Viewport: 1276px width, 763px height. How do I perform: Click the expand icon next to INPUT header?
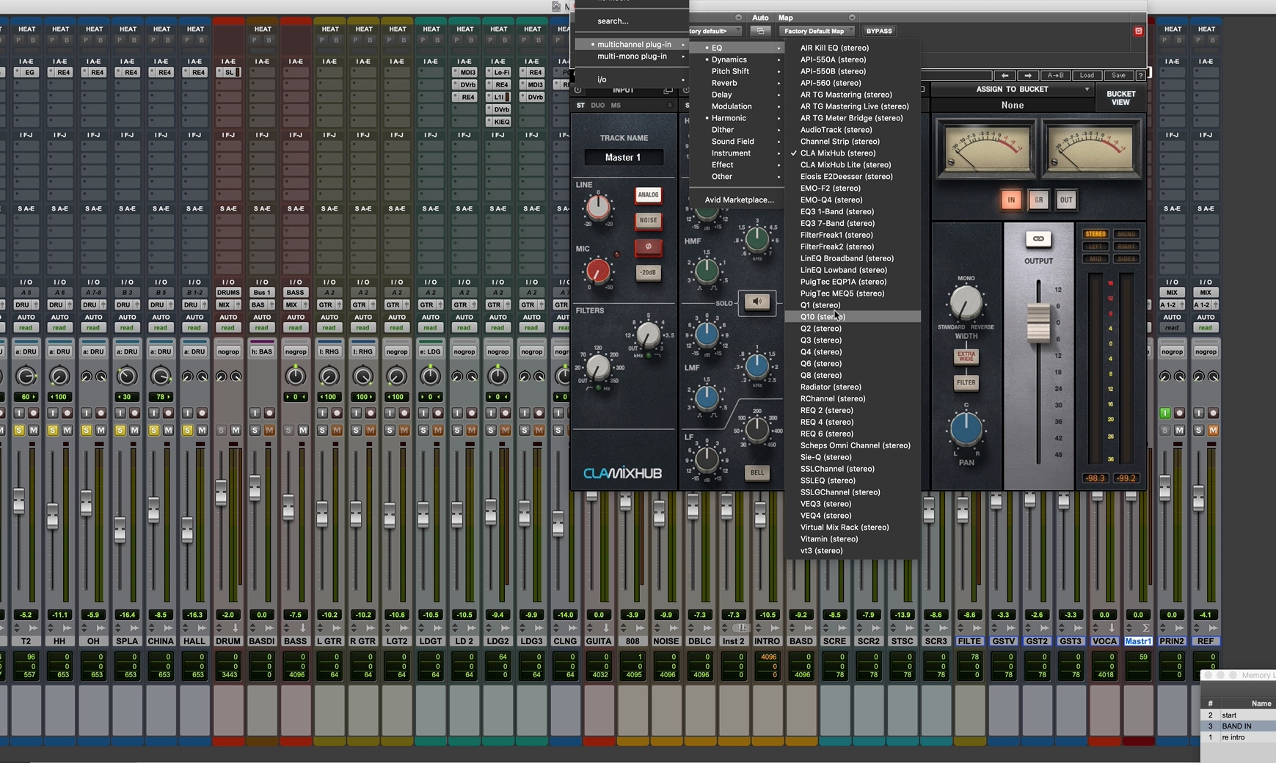point(668,90)
